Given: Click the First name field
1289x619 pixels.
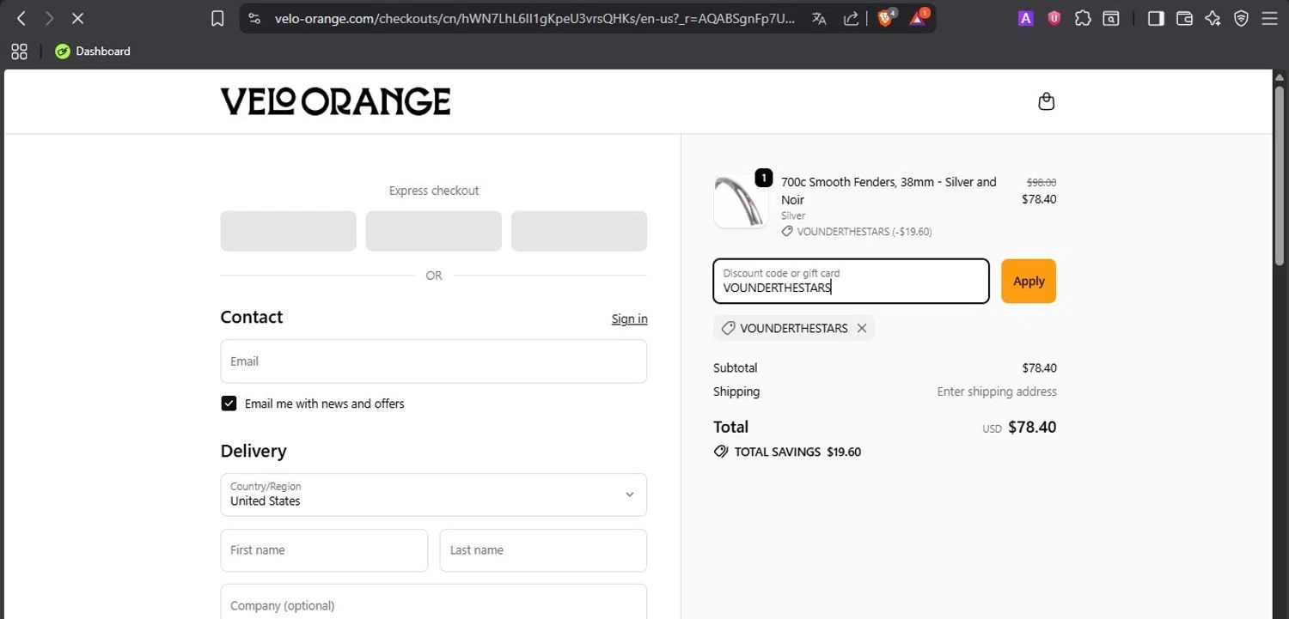Looking at the screenshot, I should [324, 550].
